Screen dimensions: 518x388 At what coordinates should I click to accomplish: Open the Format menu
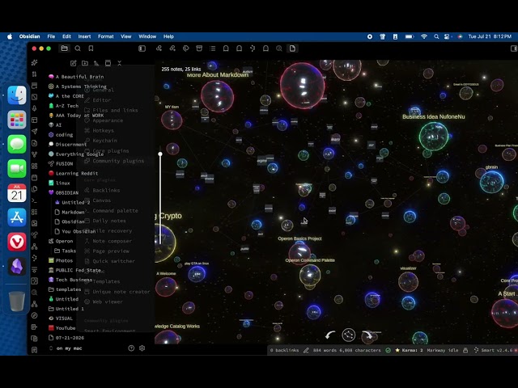[106, 36]
